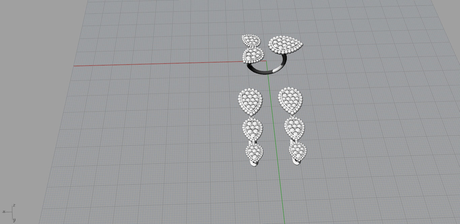Click the world axes icon
The image size is (460, 224).
tap(10, 213)
